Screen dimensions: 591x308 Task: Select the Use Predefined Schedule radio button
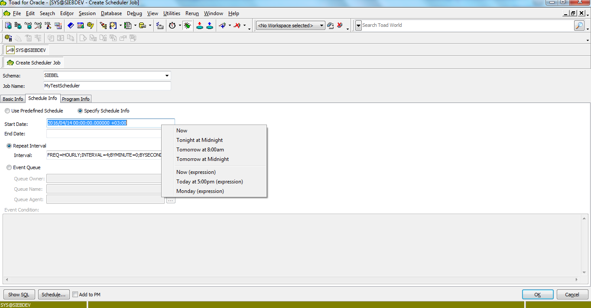(7, 111)
